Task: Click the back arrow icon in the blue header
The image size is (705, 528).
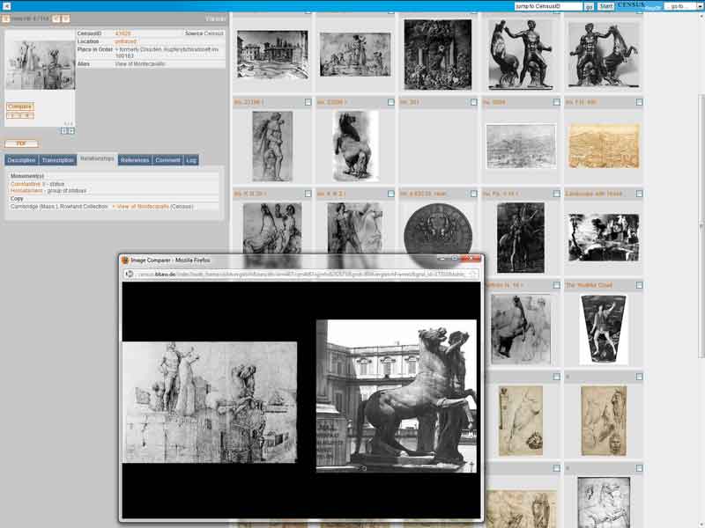Action: pyautogui.click(x=6, y=6)
